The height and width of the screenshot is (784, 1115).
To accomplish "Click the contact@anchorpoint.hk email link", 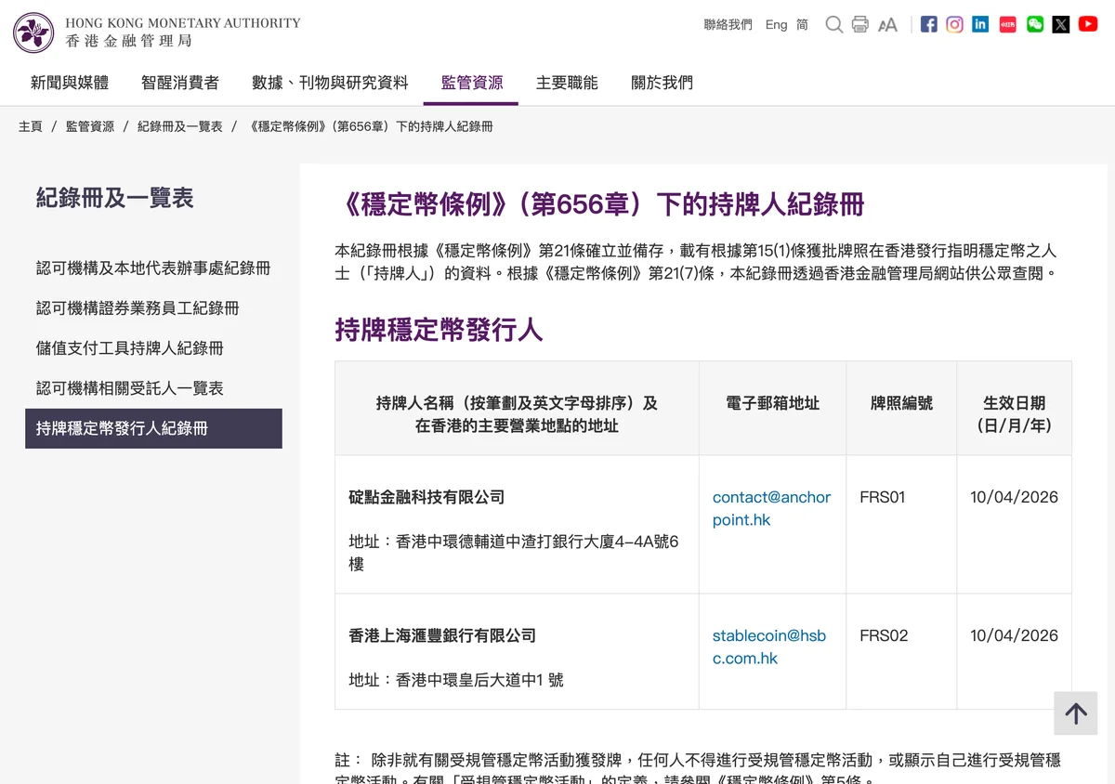I will (x=771, y=508).
